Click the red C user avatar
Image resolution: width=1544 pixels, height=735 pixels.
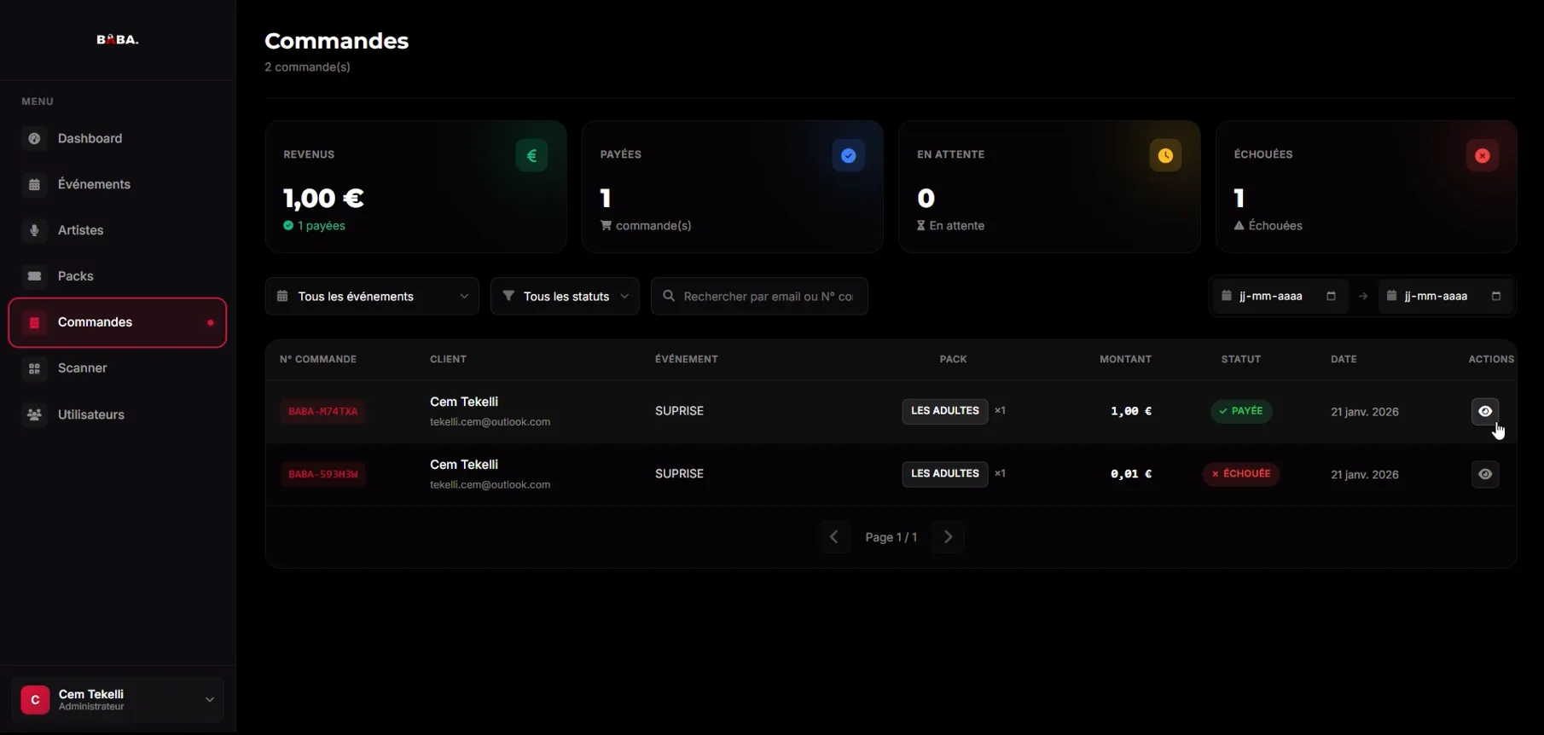click(x=35, y=700)
